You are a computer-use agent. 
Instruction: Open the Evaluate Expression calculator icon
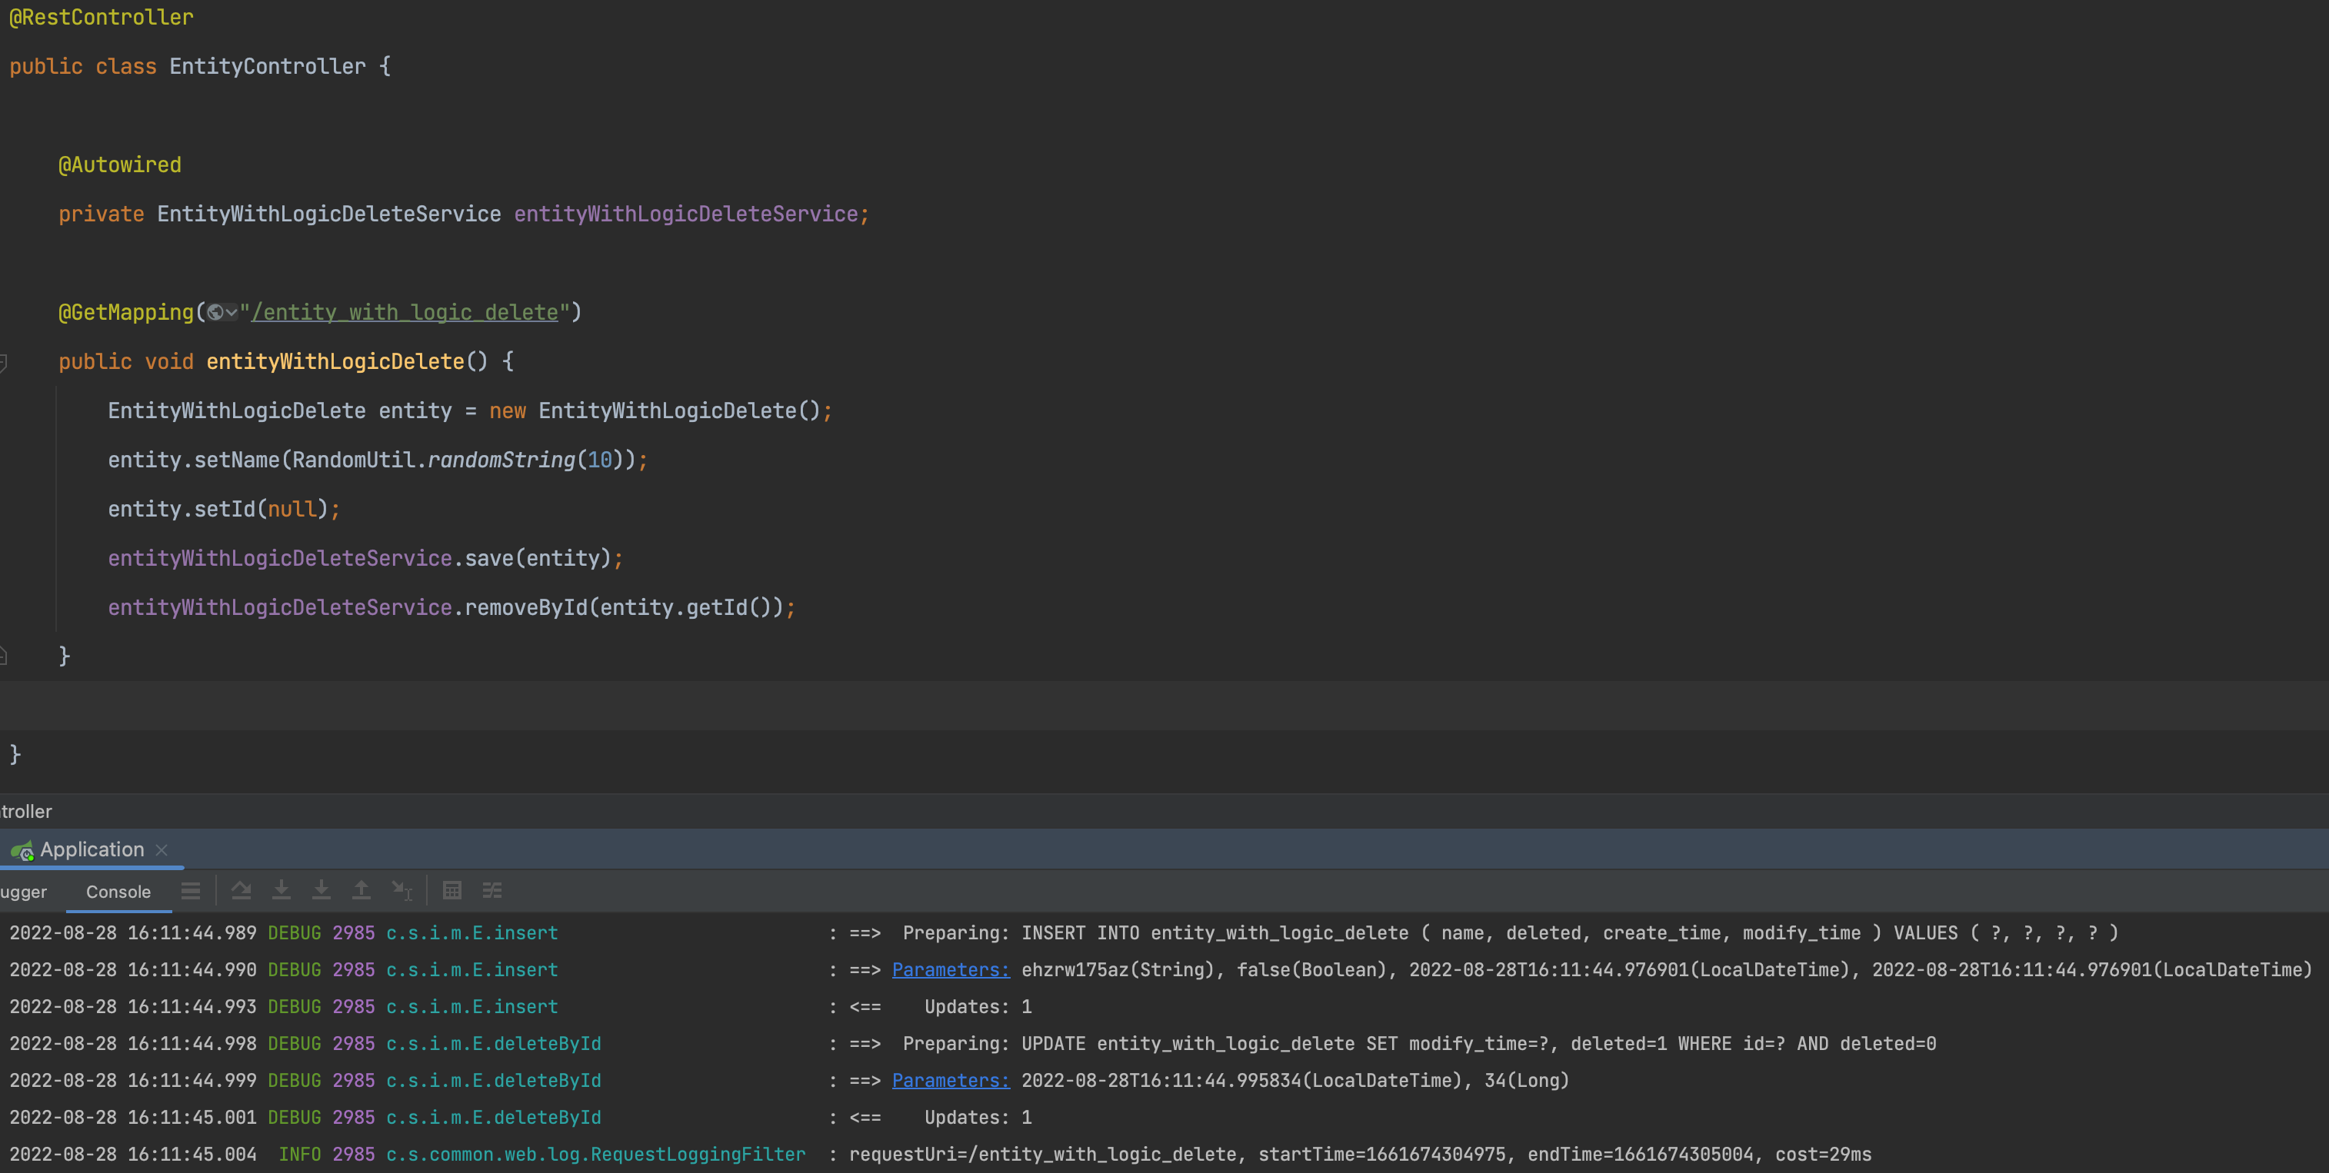point(452,891)
